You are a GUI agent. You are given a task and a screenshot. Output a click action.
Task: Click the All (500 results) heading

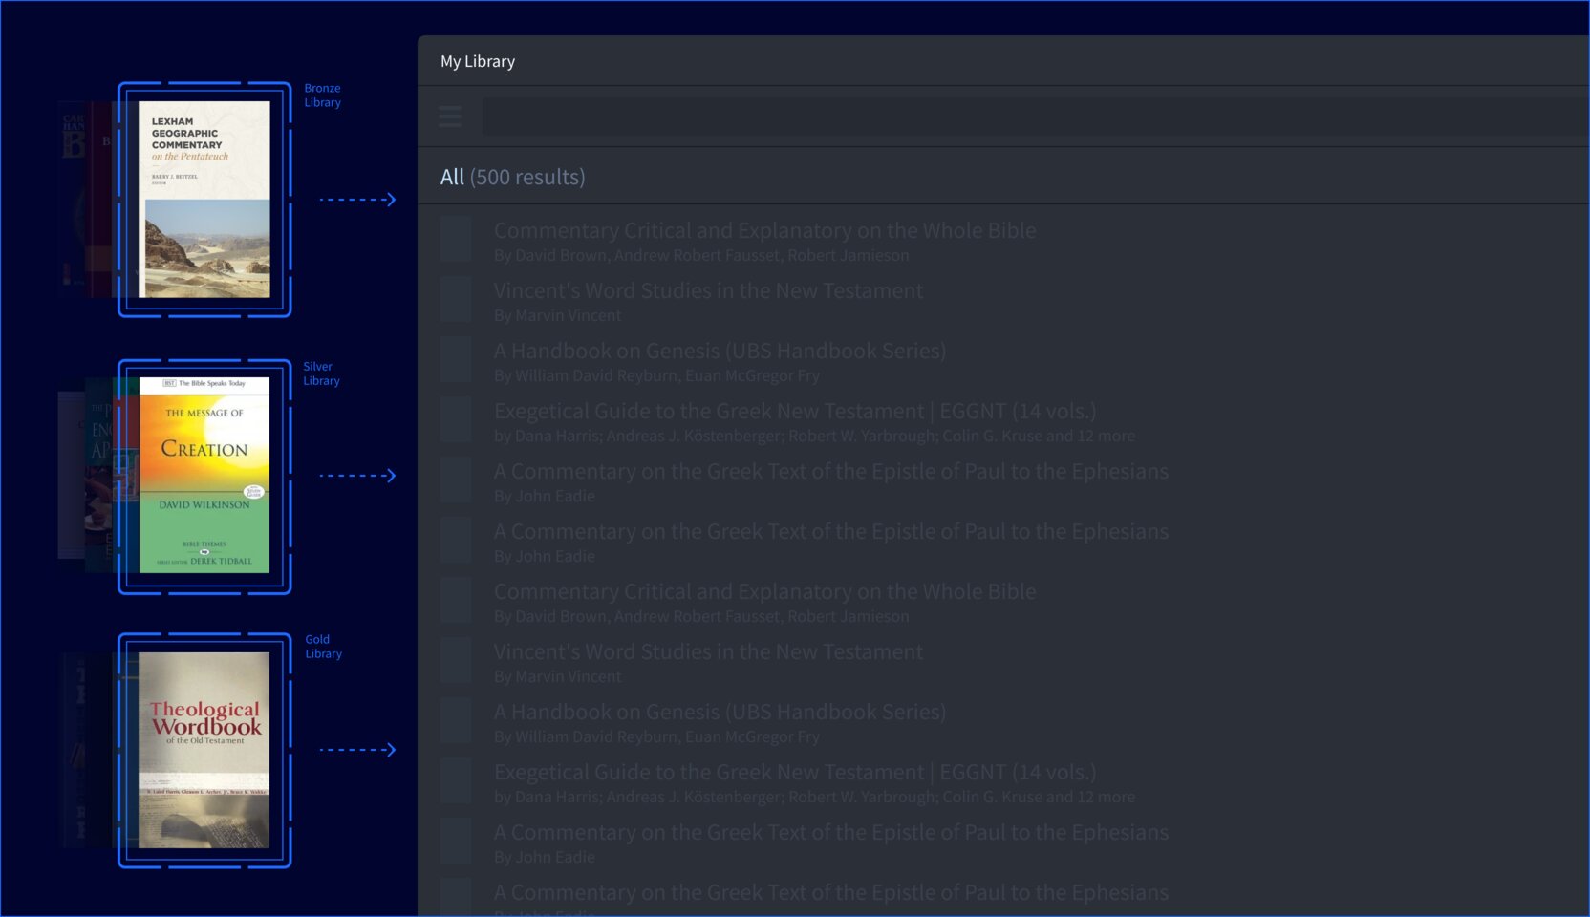pos(512,177)
